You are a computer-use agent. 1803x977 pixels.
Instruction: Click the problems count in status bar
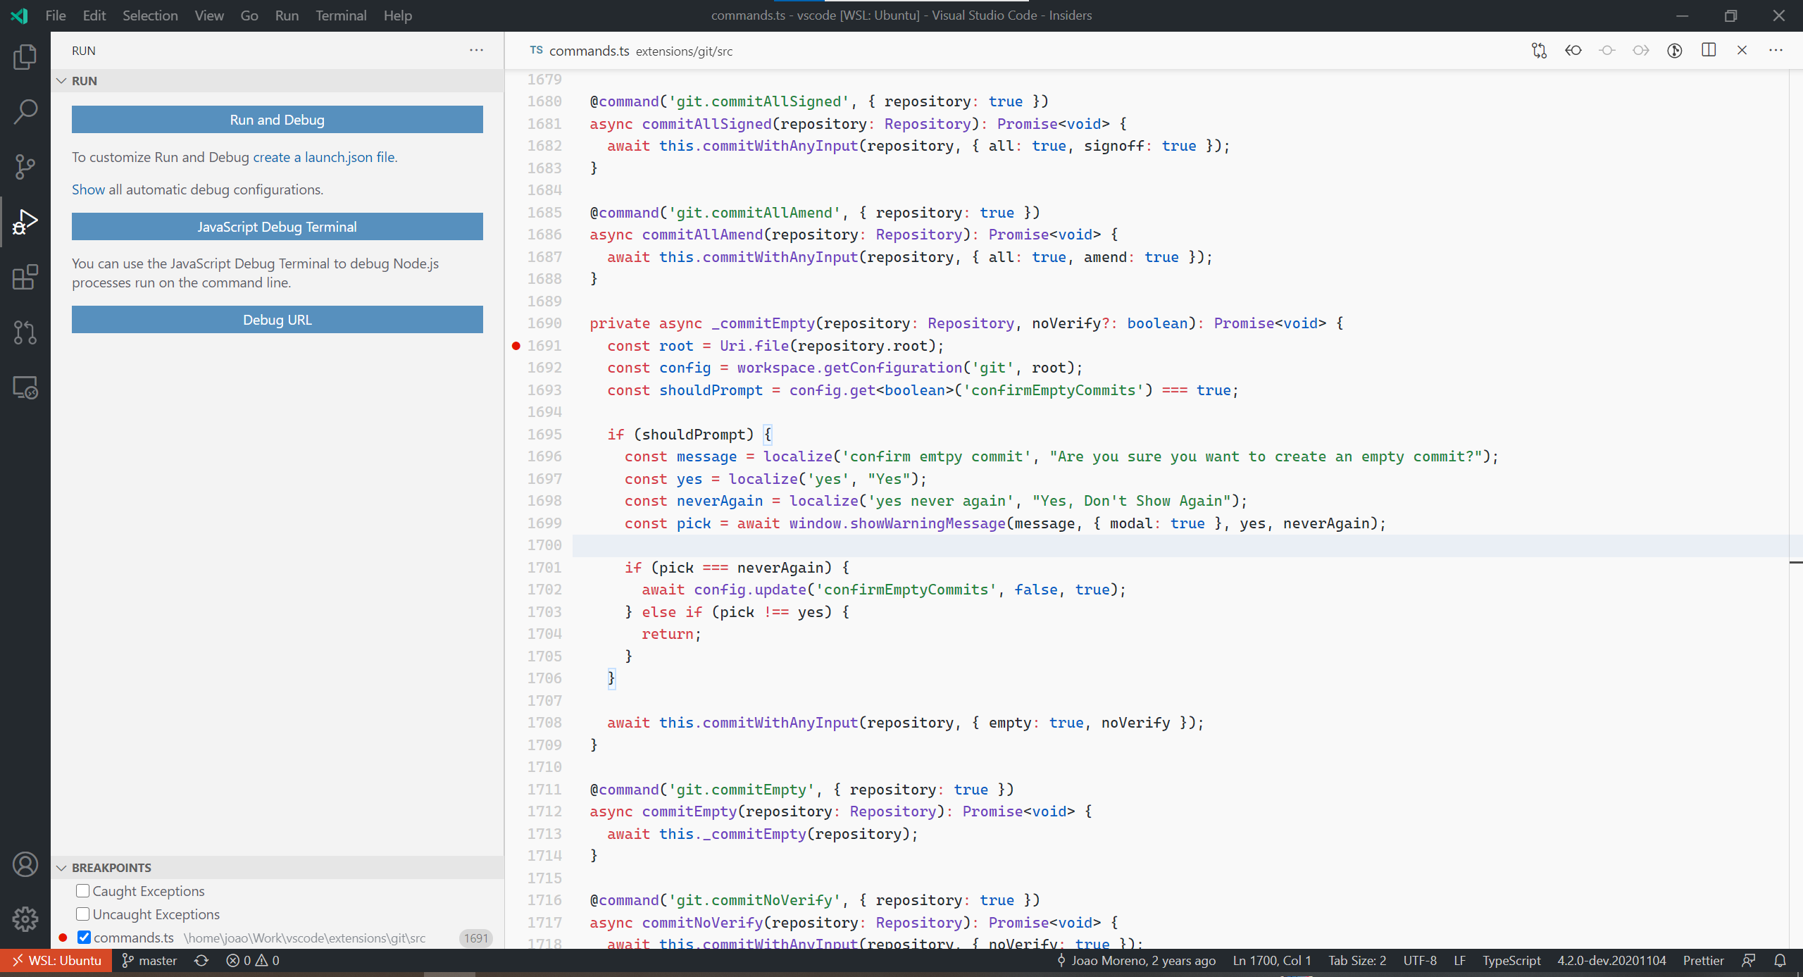253,961
